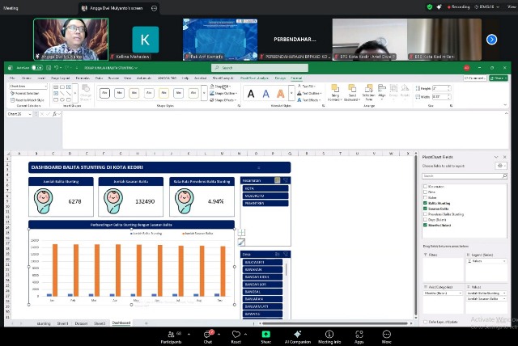
Task: Clear filter on Kecamatan slicer
Action: pos(286,179)
